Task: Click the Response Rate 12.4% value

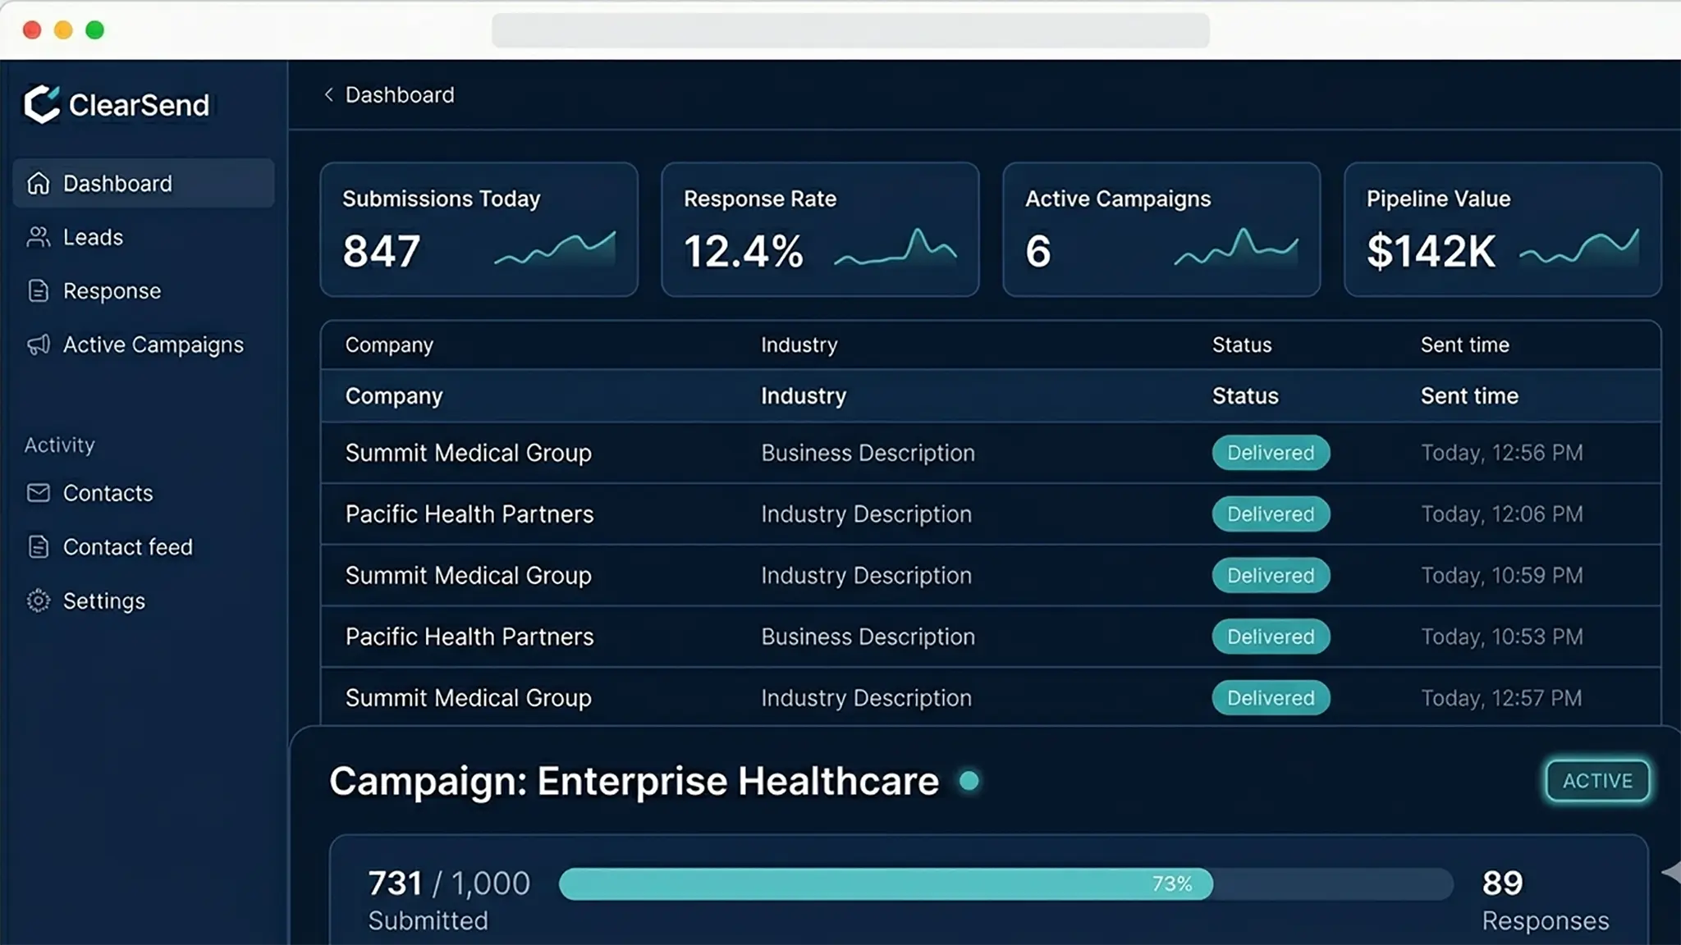Action: [x=743, y=251]
